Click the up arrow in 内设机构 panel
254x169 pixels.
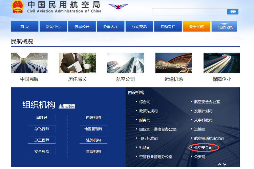(x=220, y=165)
